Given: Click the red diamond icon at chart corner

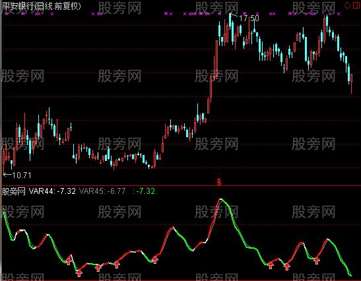Looking at the screenshot, I should [347, 5].
